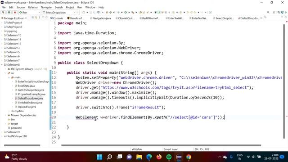
Task: Open taskbar Search icon
Action: click(x=109, y=157)
